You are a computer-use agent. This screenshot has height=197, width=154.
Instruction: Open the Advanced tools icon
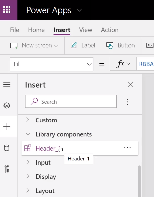(7, 169)
